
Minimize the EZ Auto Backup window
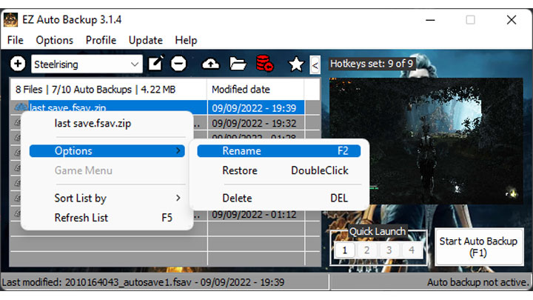[x=430, y=20]
